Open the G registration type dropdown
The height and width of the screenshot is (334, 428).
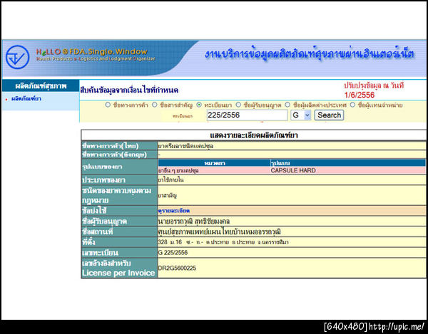300,115
